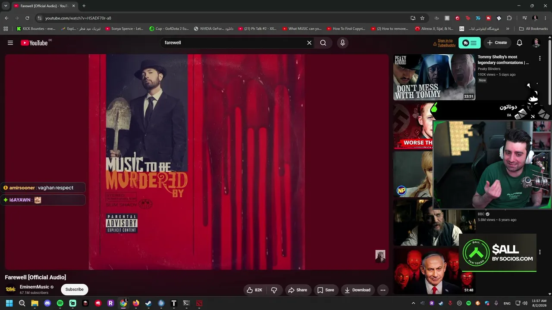The image size is (552, 310).
Task: Open the EminemMusic channel name link
Action: pyautogui.click(x=34, y=287)
